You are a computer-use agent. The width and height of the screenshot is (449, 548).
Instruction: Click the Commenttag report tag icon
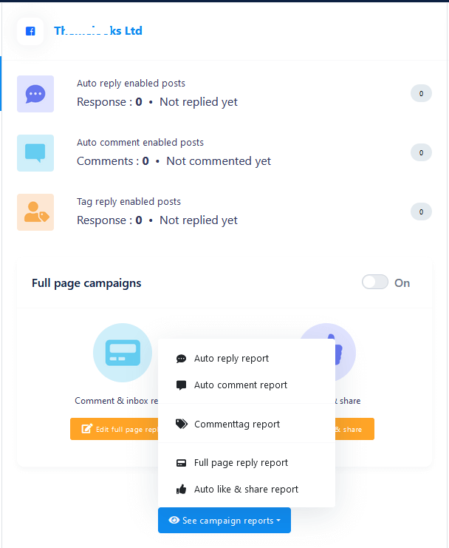(x=182, y=424)
